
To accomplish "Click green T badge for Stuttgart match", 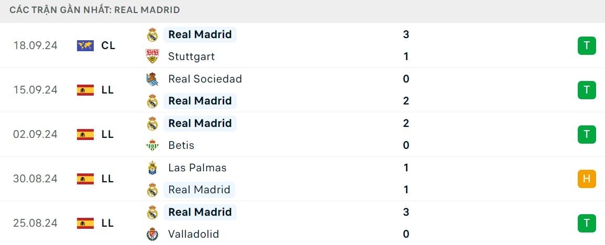I will (587, 45).
